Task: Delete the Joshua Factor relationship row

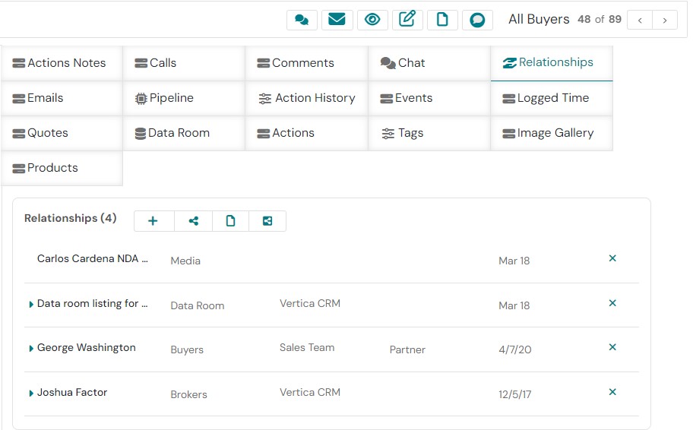Action: 612,393
